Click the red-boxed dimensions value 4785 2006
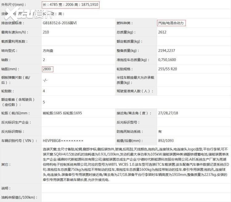This screenshot has width=231, height=202. [x=71, y=5]
